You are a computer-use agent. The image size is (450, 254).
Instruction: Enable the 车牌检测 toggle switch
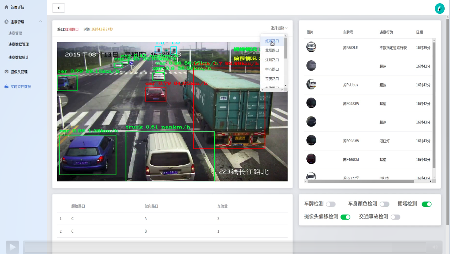click(x=331, y=204)
